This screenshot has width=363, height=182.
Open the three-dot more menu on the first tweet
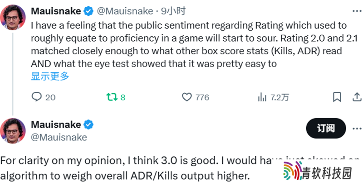point(357,10)
